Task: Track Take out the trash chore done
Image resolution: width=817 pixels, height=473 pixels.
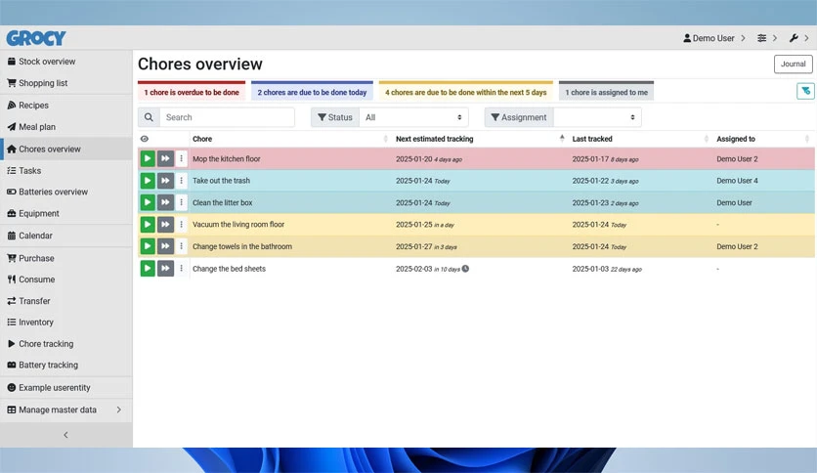Action: coord(148,180)
